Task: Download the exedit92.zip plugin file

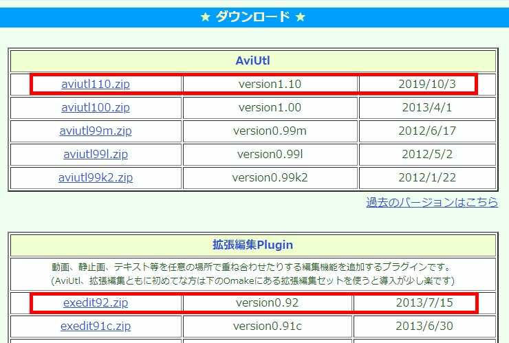Action: tap(96, 303)
